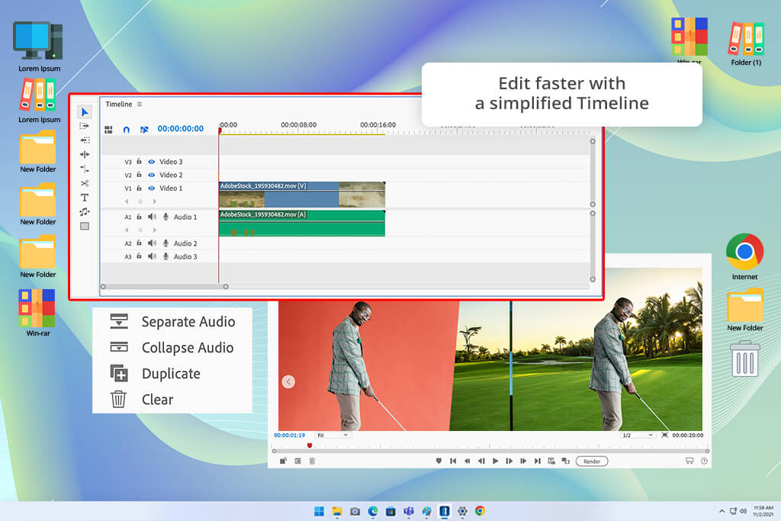Click the blue 00:00:00:00 timecode field
781x521 pixels.
pos(180,128)
